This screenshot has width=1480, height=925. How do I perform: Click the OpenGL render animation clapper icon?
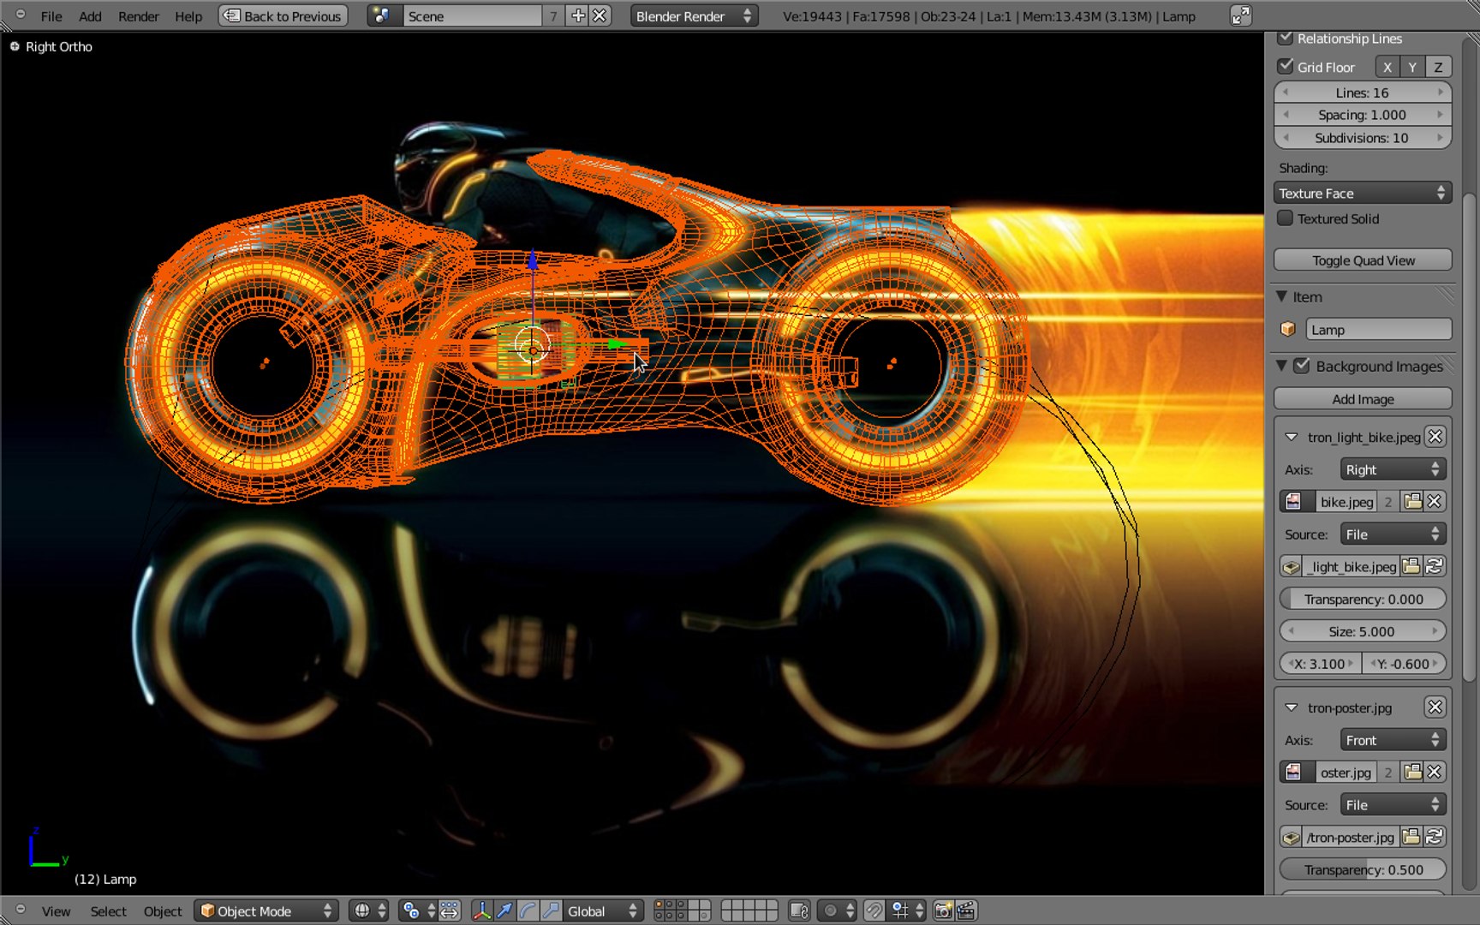(x=966, y=910)
